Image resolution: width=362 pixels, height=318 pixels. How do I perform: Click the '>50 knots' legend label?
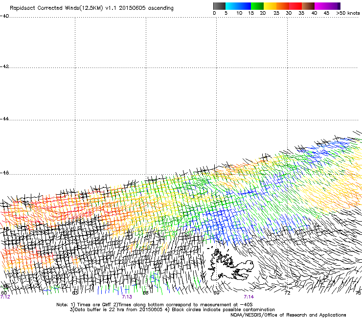click(348, 13)
